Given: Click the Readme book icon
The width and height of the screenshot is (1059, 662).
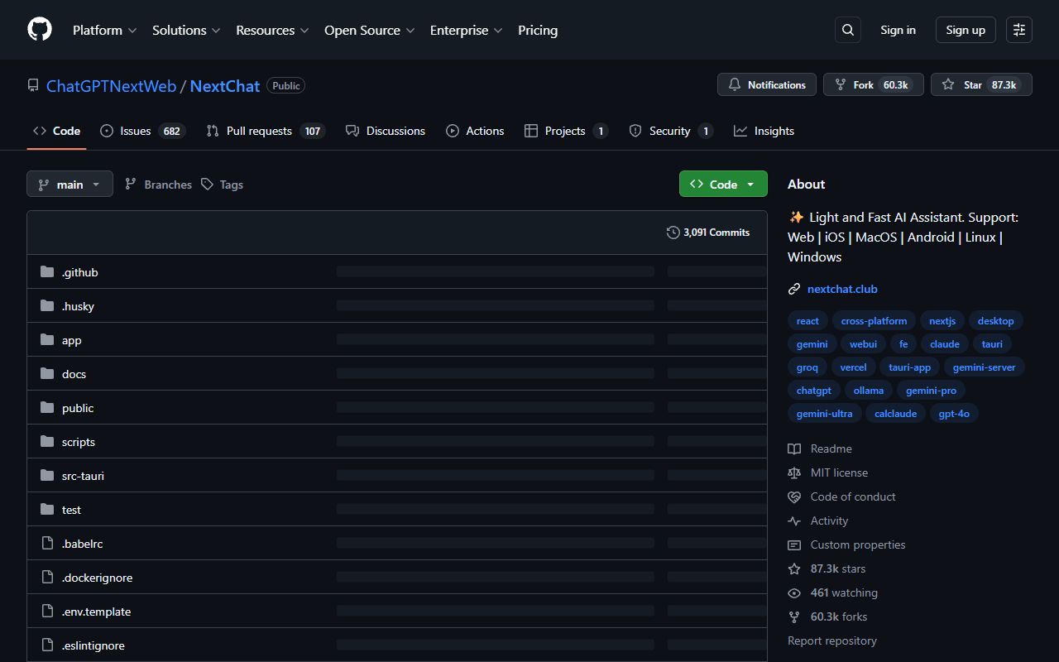Looking at the screenshot, I should 794,449.
